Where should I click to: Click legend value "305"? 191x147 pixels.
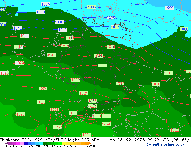pyautogui.click(x=70, y=146)
